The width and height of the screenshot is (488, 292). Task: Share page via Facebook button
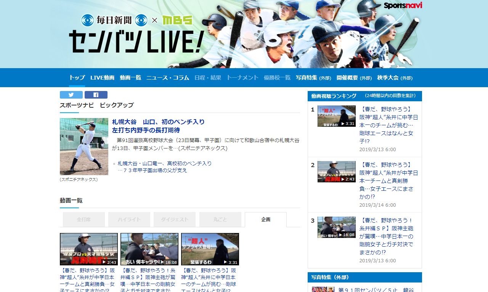[x=96, y=95]
